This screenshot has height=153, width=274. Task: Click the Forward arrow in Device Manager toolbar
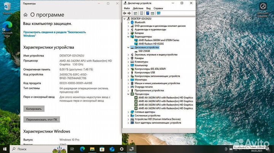tap(129, 13)
